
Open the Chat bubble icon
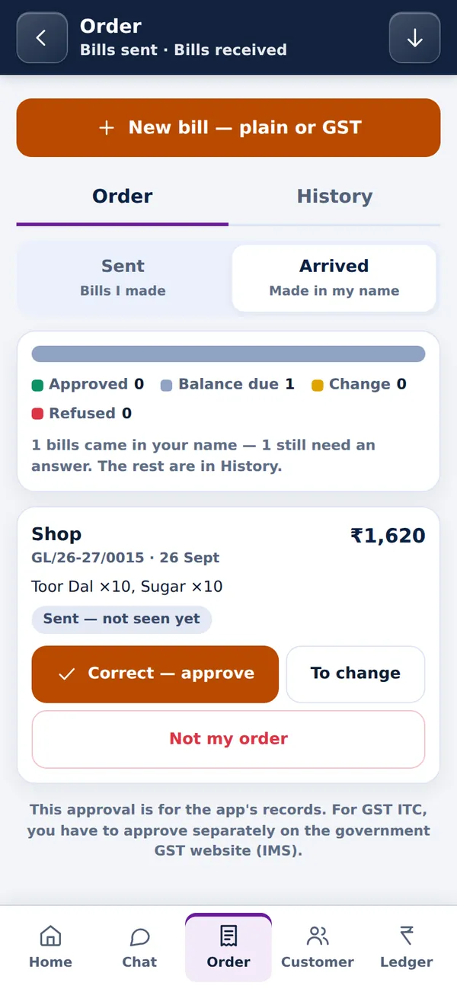tap(139, 936)
